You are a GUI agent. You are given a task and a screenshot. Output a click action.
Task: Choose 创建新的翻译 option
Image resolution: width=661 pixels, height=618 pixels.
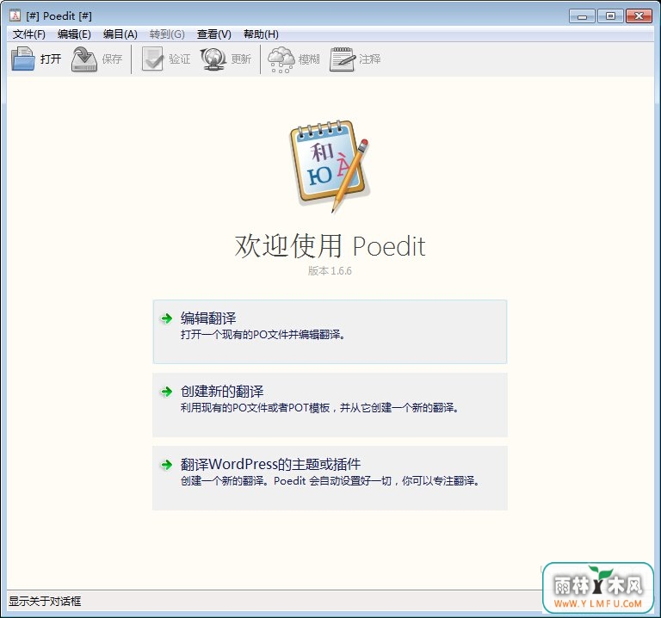point(330,405)
